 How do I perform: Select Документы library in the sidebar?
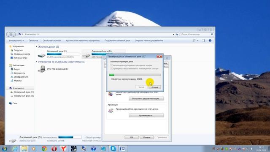19,73
